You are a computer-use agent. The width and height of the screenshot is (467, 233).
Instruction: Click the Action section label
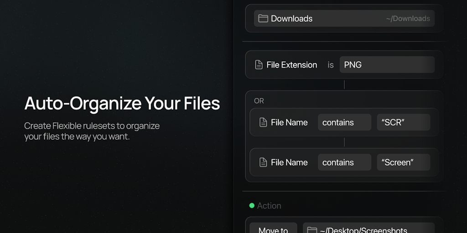pyautogui.click(x=269, y=206)
